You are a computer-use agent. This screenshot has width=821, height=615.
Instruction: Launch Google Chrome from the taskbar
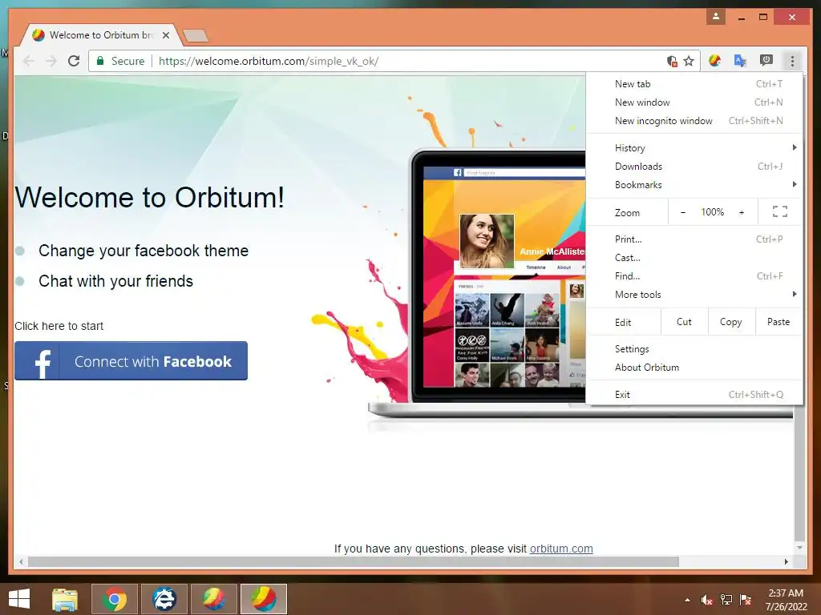(115, 599)
